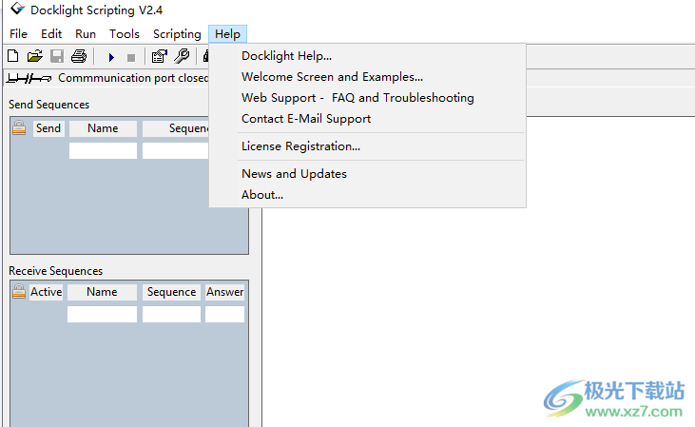This screenshot has width=695, height=427.
Task: Click the Receive Sequences lock icon
Action: click(19, 292)
